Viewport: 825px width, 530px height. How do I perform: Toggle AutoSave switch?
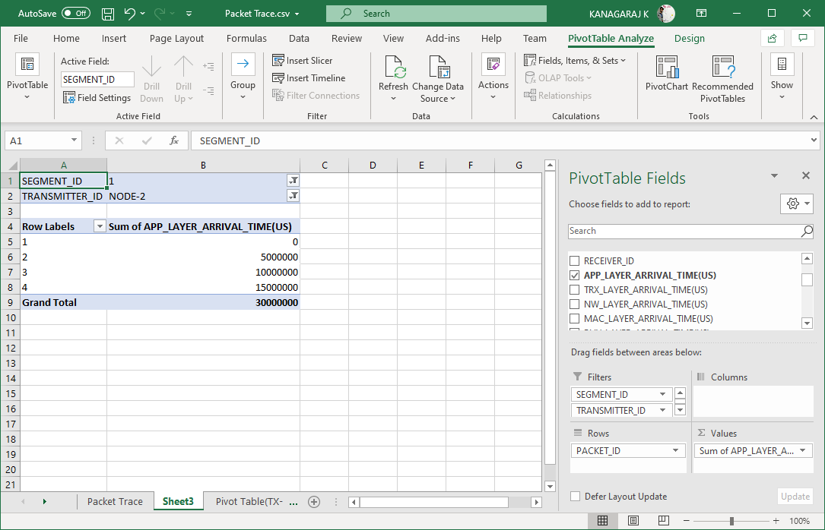76,13
